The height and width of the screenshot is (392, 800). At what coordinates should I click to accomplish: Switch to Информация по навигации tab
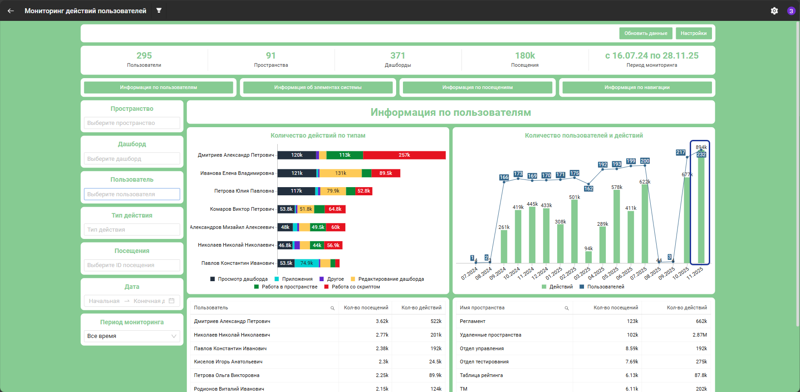(x=637, y=87)
